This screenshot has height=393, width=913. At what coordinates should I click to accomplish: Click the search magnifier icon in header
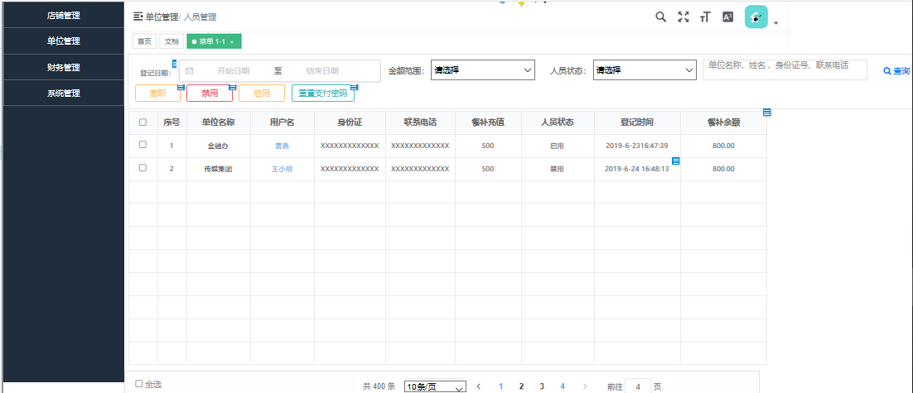pos(660,17)
